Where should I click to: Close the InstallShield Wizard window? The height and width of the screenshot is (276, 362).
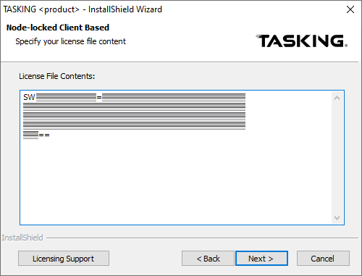[x=350, y=9]
